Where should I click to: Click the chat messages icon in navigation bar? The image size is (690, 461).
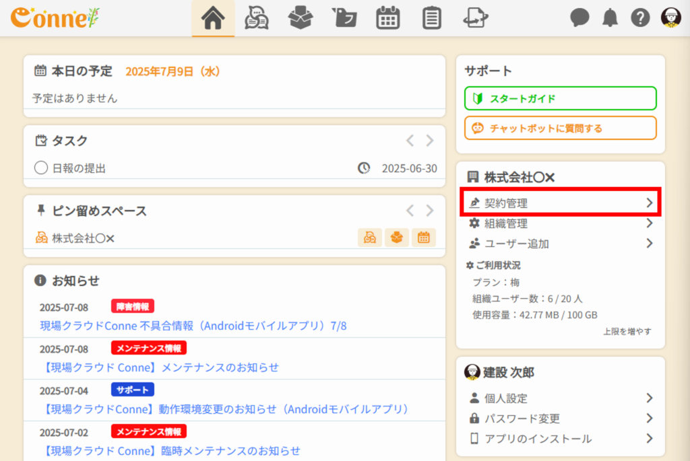click(256, 18)
